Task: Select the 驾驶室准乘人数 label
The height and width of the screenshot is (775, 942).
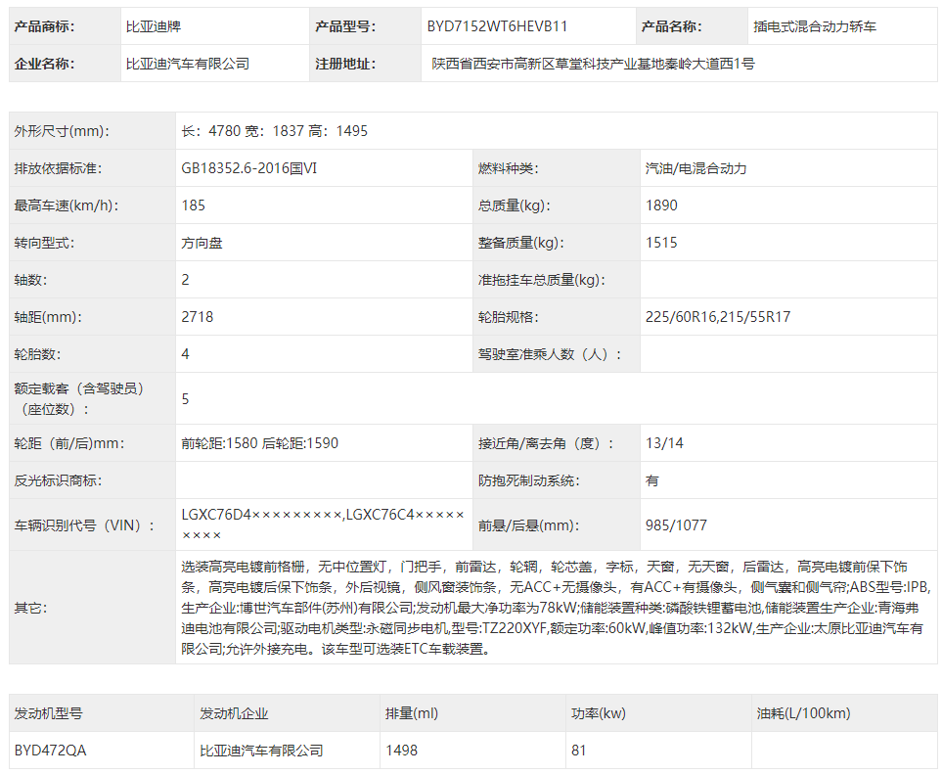Action: (x=550, y=354)
